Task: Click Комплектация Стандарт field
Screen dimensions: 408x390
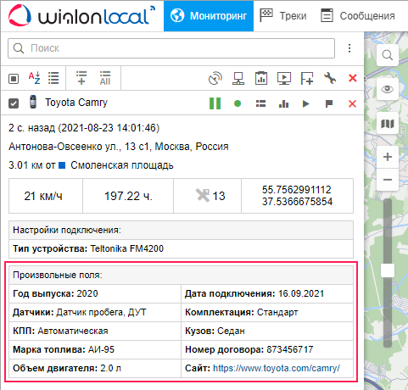Action: tap(267, 312)
